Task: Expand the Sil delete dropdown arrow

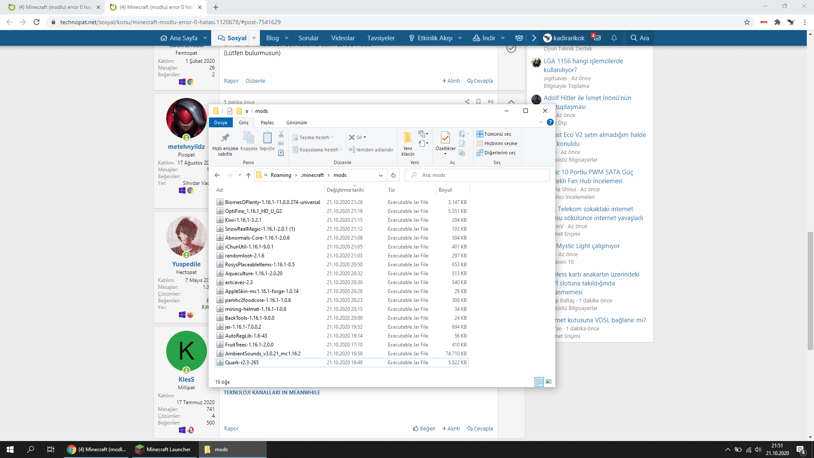Action: (365, 137)
